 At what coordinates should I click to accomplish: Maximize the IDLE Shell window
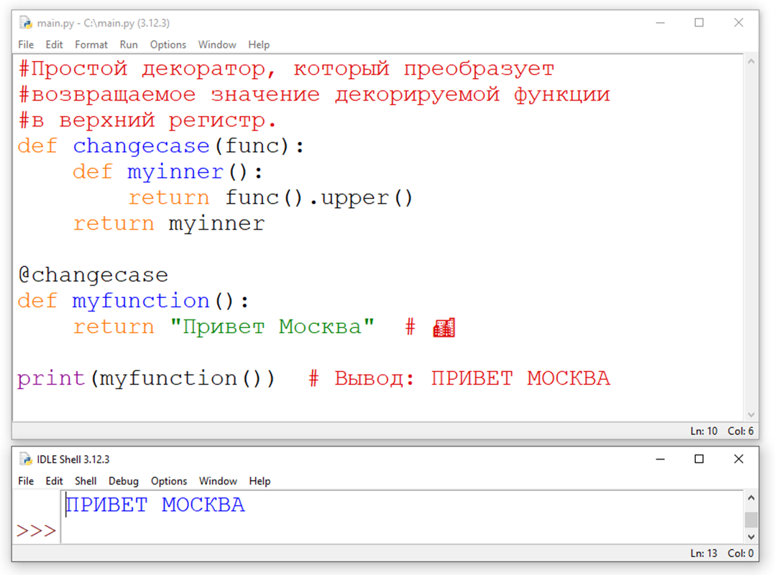tap(699, 459)
